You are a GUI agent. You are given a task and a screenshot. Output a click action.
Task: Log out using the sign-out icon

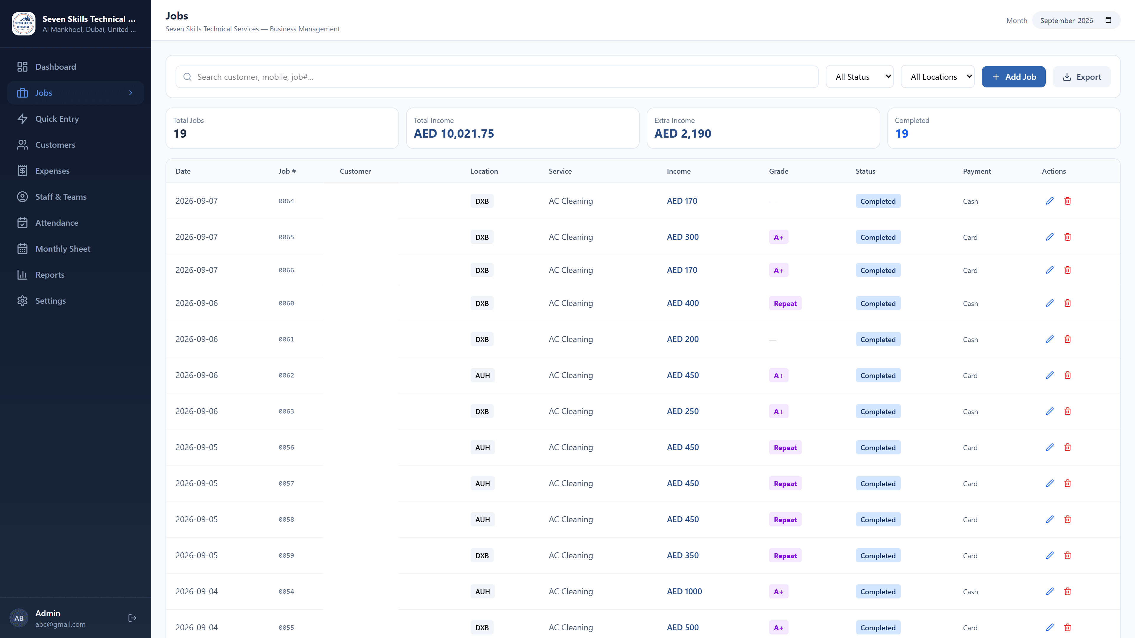coord(132,618)
